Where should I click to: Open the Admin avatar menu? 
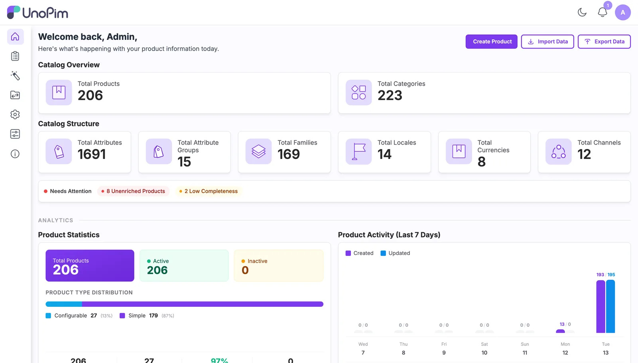pos(623,12)
